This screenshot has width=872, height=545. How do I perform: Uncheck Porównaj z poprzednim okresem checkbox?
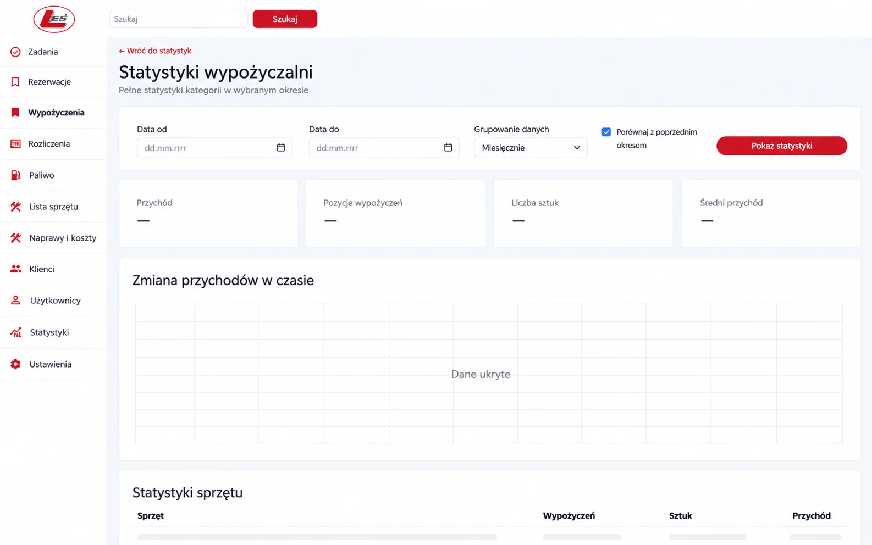[x=606, y=132]
